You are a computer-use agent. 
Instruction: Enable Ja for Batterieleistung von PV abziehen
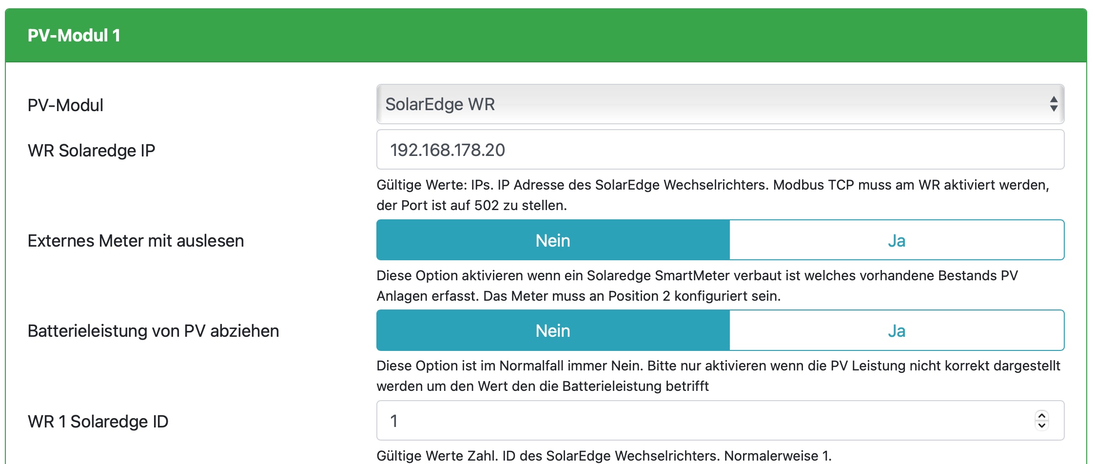[x=896, y=330]
